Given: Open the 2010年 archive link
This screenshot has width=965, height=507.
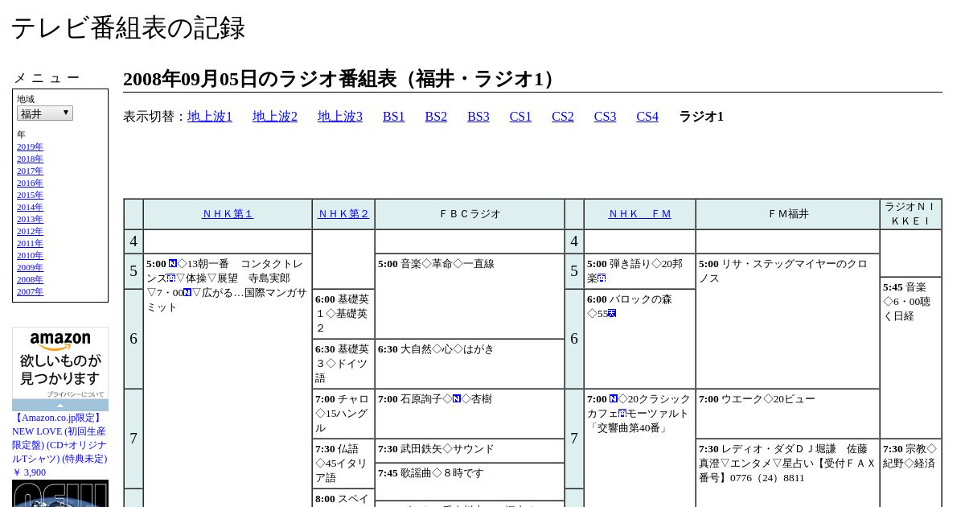Looking at the screenshot, I should point(30,255).
